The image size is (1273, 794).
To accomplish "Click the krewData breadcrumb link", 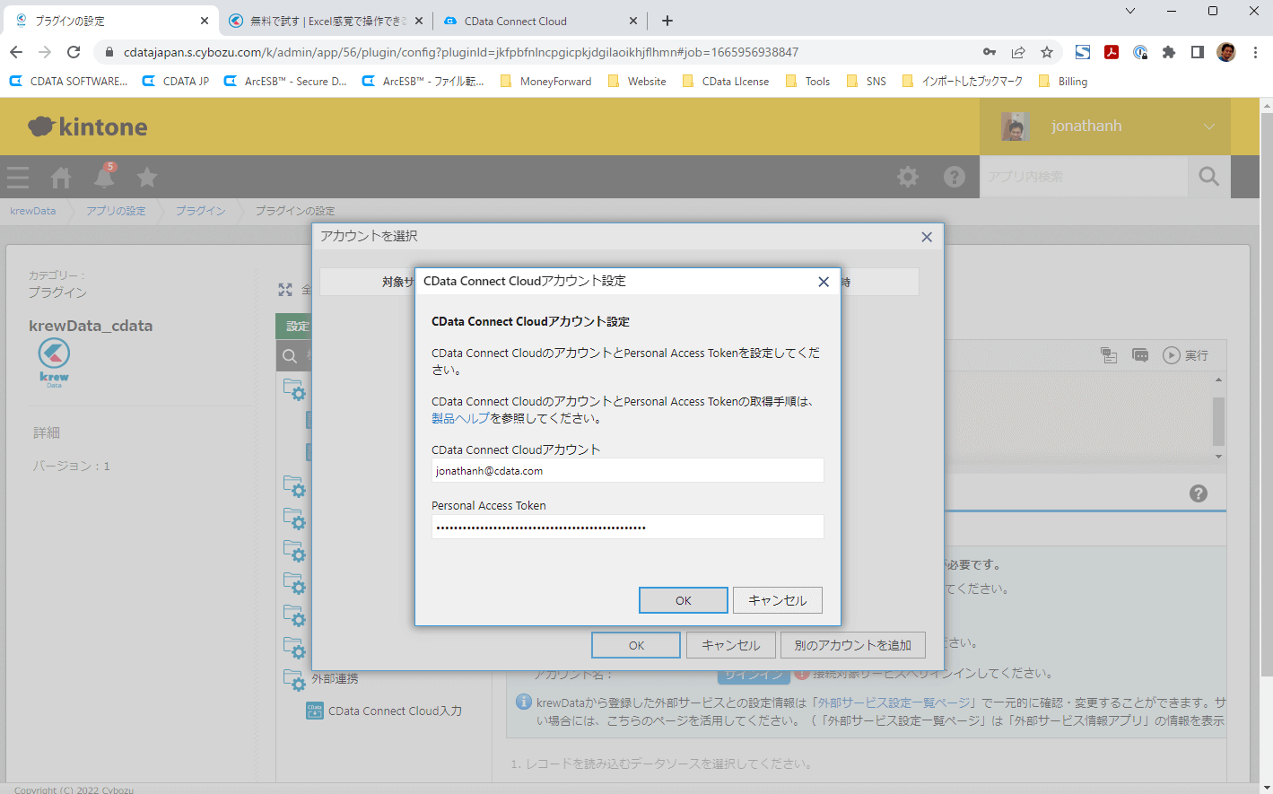I will click(x=32, y=211).
